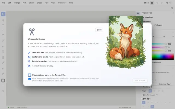
Task: Select the Eyedropper tool
Action: tap(3, 63)
